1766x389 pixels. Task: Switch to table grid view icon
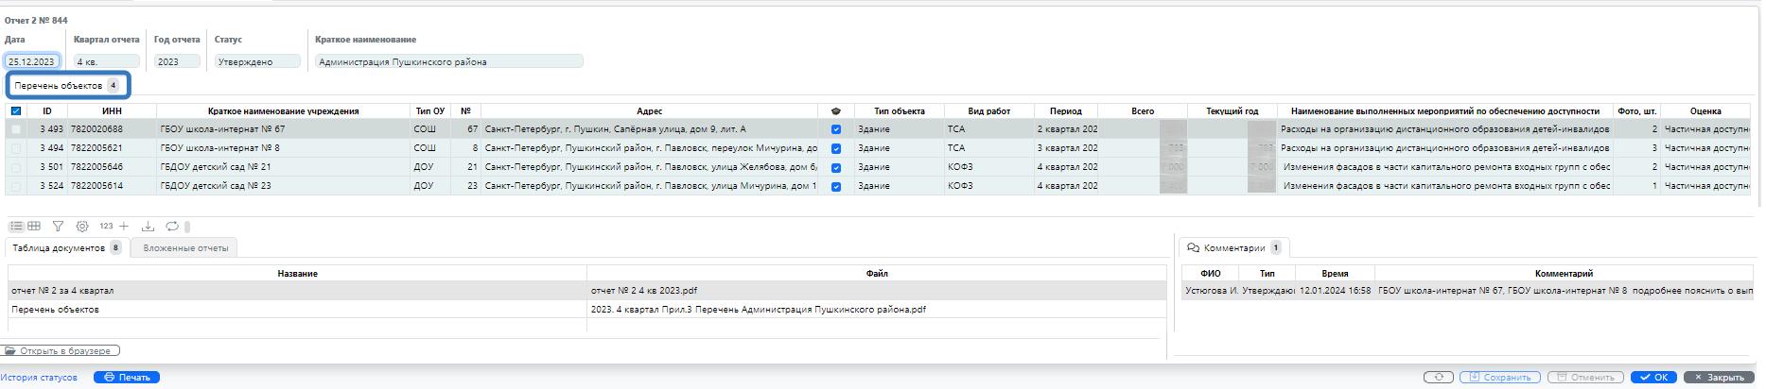click(x=34, y=227)
